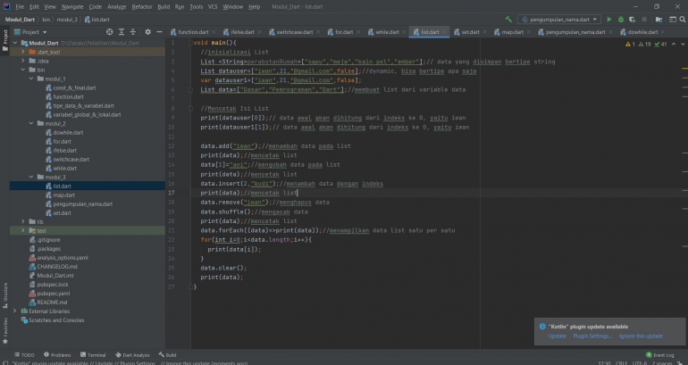Expand the .dart_tool folder
Screen dimensions: 688x365
pos(23,52)
